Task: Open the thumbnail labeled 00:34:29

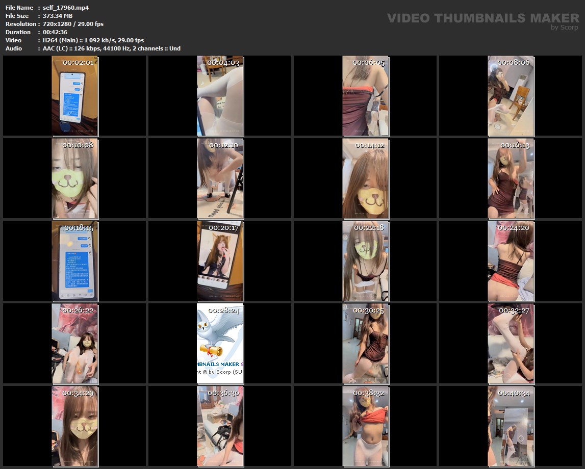Action: click(75, 426)
